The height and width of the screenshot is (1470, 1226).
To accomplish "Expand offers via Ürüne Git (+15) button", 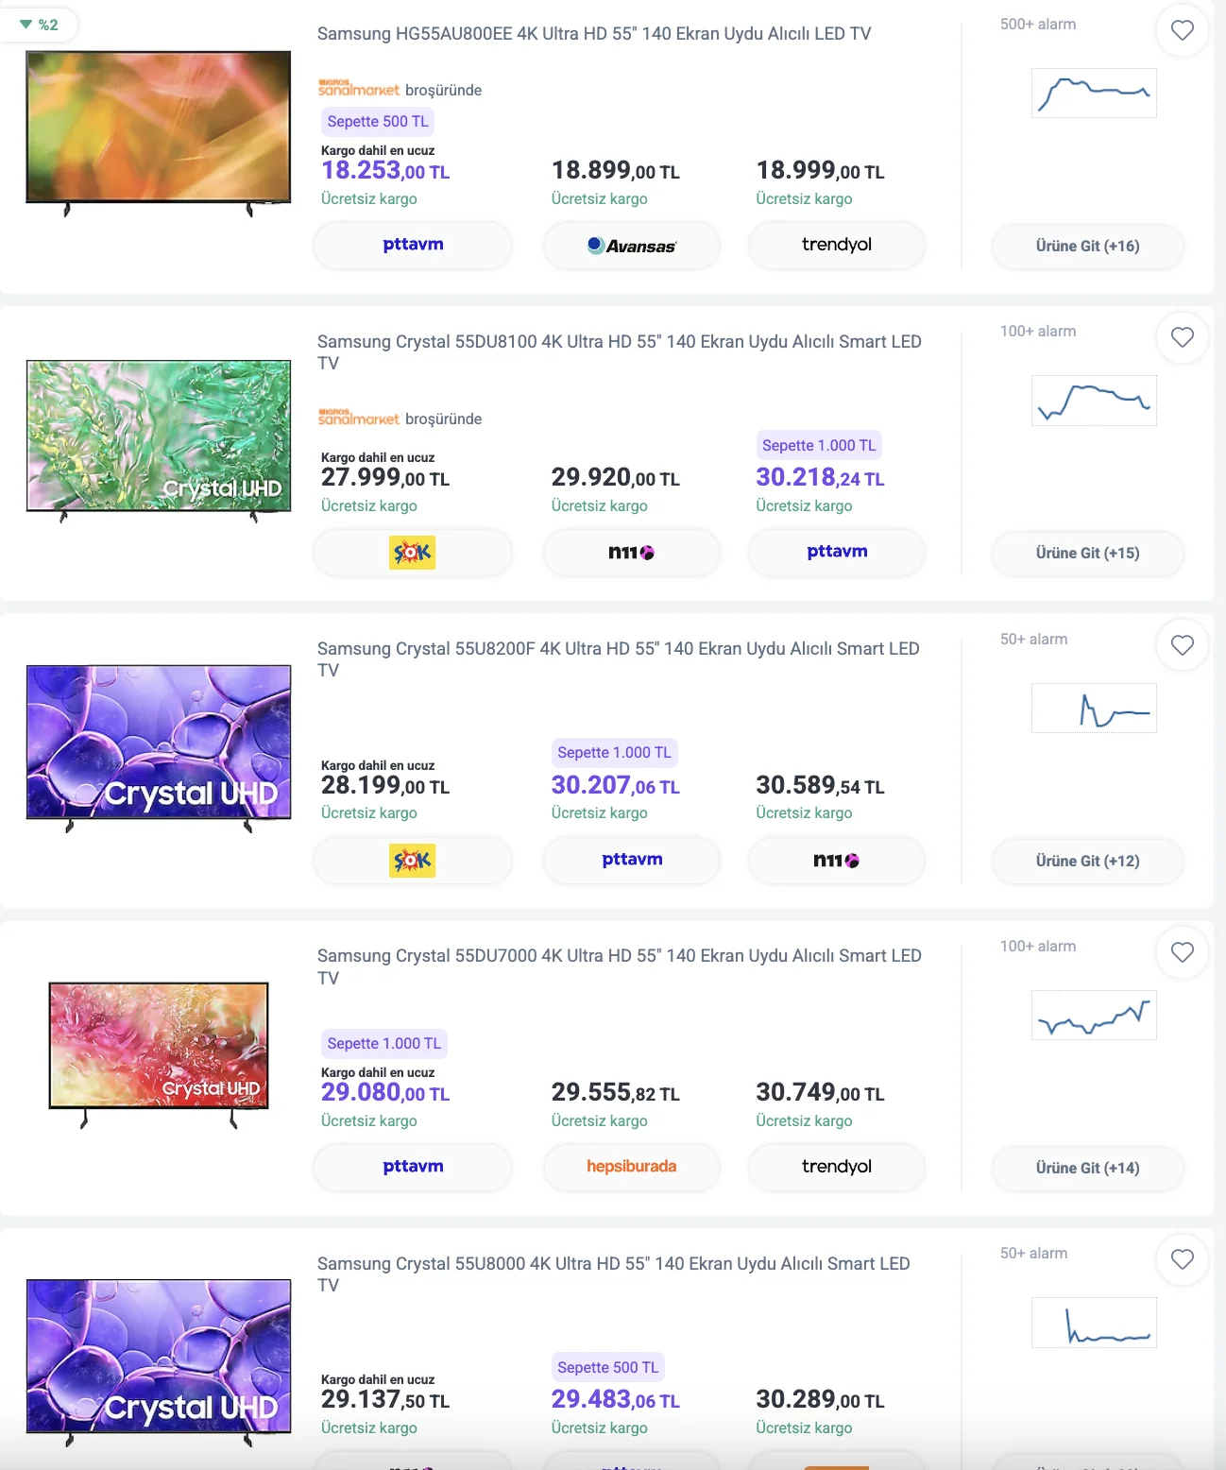I will point(1087,553).
